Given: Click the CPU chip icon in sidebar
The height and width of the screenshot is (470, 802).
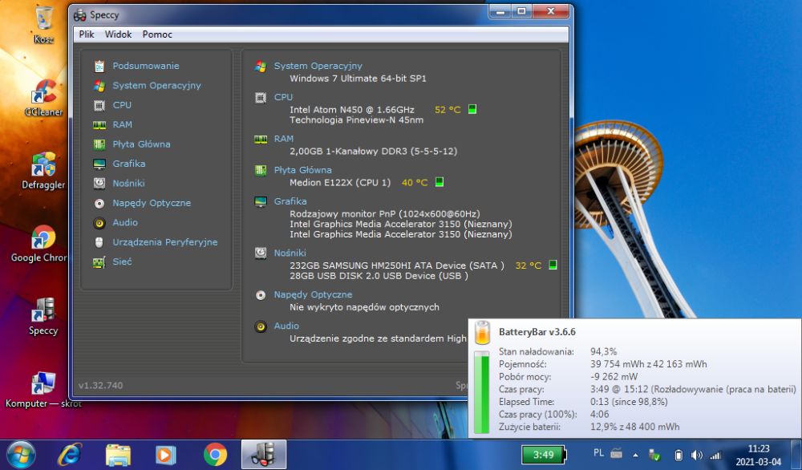Looking at the screenshot, I should coord(99,105).
